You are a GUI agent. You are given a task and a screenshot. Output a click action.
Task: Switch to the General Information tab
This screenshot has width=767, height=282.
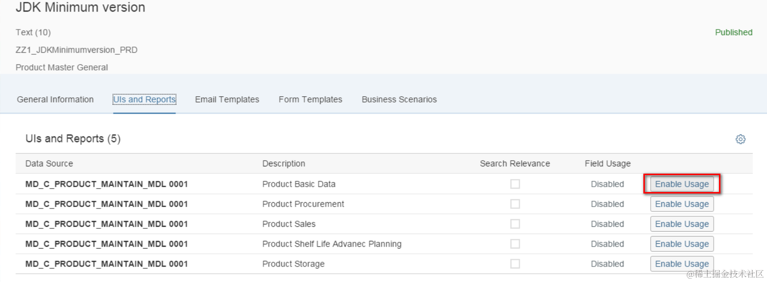[55, 99]
